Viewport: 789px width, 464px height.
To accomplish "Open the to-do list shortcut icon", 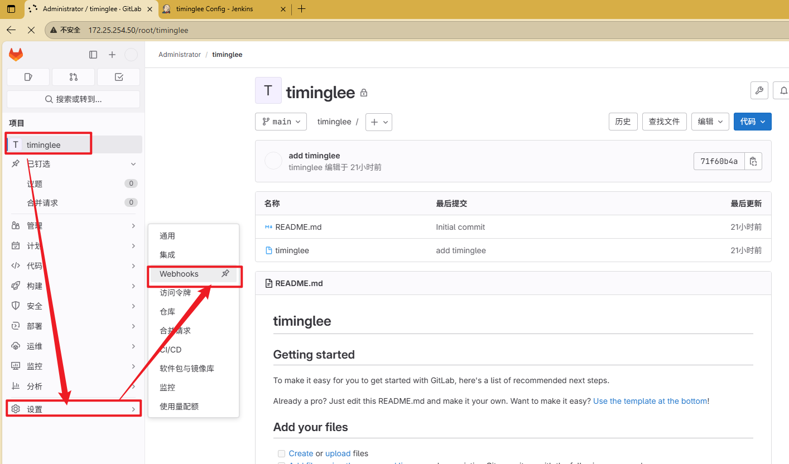I will 118,77.
